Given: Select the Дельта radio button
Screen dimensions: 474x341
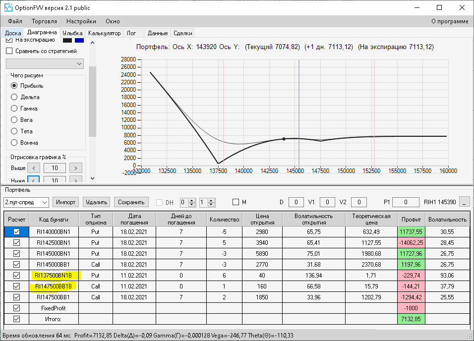Looking at the screenshot, I should click(x=14, y=97).
